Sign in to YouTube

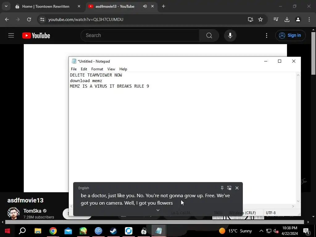pyautogui.click(x=290, y=35)
